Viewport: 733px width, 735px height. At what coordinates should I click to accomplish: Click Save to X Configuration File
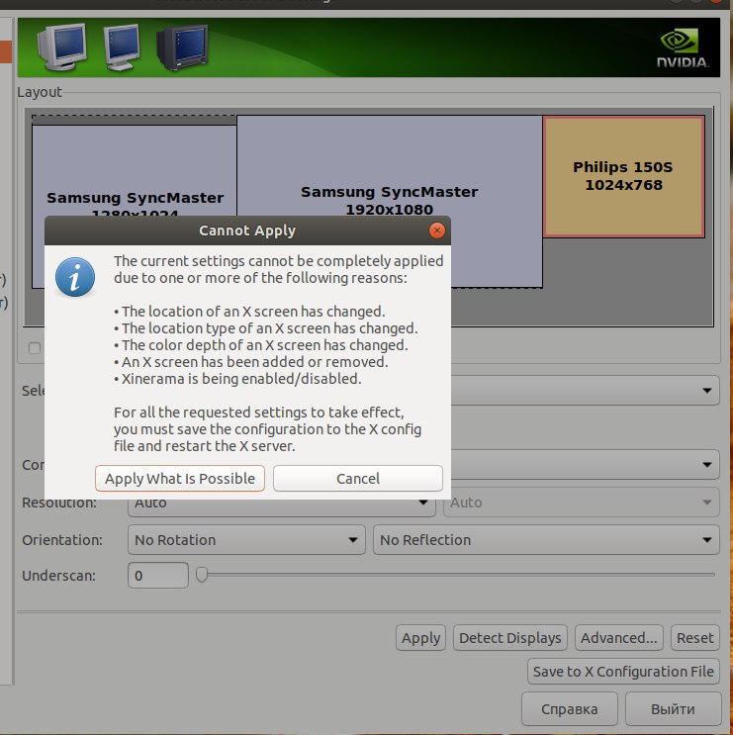pos(623,672)
